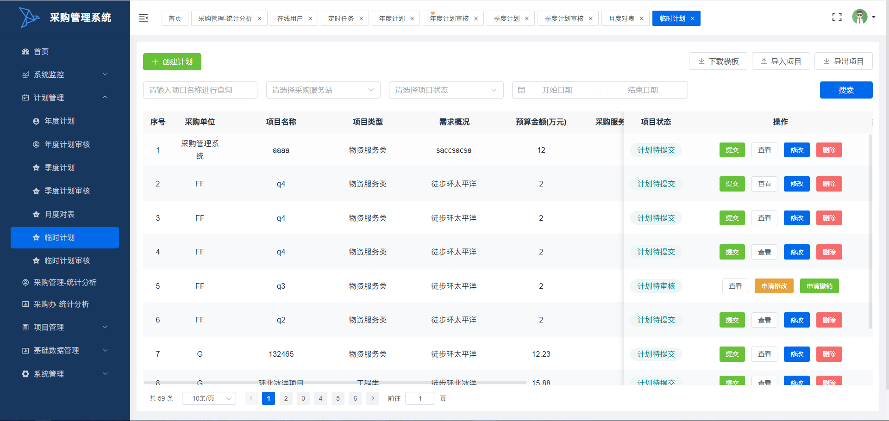
Task: Close the 月度对表 tab
Action: [x=642, y=19]
